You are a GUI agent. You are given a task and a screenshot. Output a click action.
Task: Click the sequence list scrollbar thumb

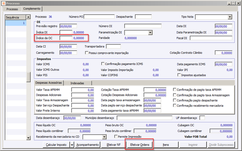(28, 77)
